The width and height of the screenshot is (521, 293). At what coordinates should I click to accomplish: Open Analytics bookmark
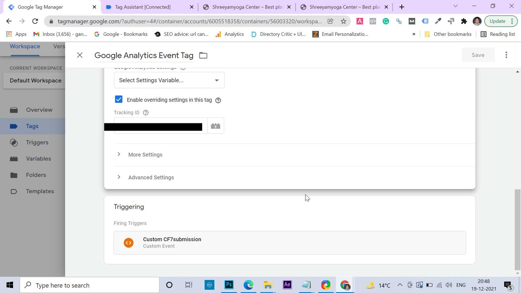[230, 34]
